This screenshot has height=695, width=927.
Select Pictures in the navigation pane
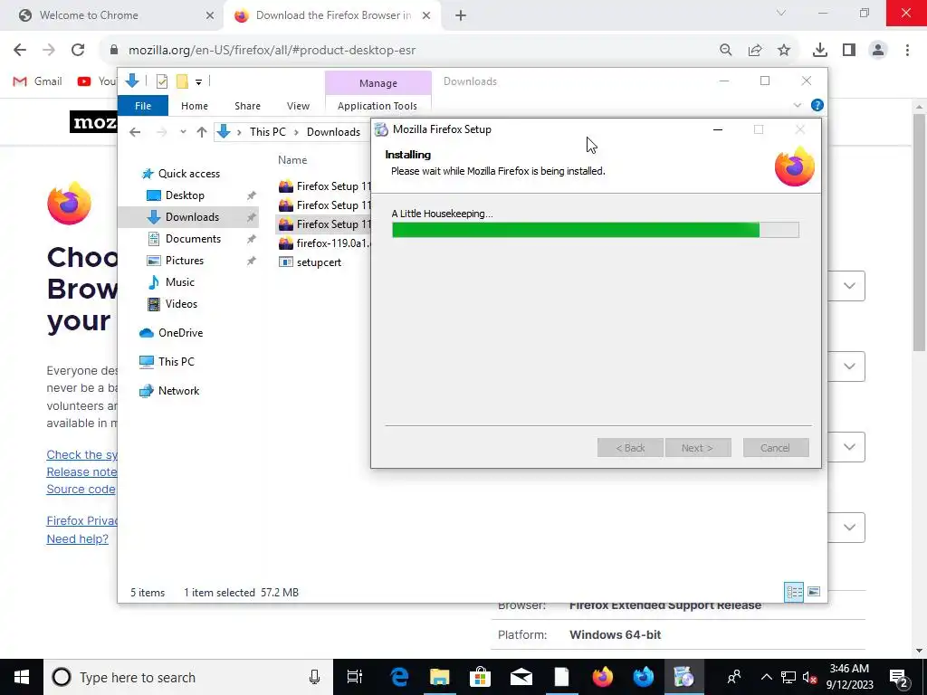click(185, 260)
